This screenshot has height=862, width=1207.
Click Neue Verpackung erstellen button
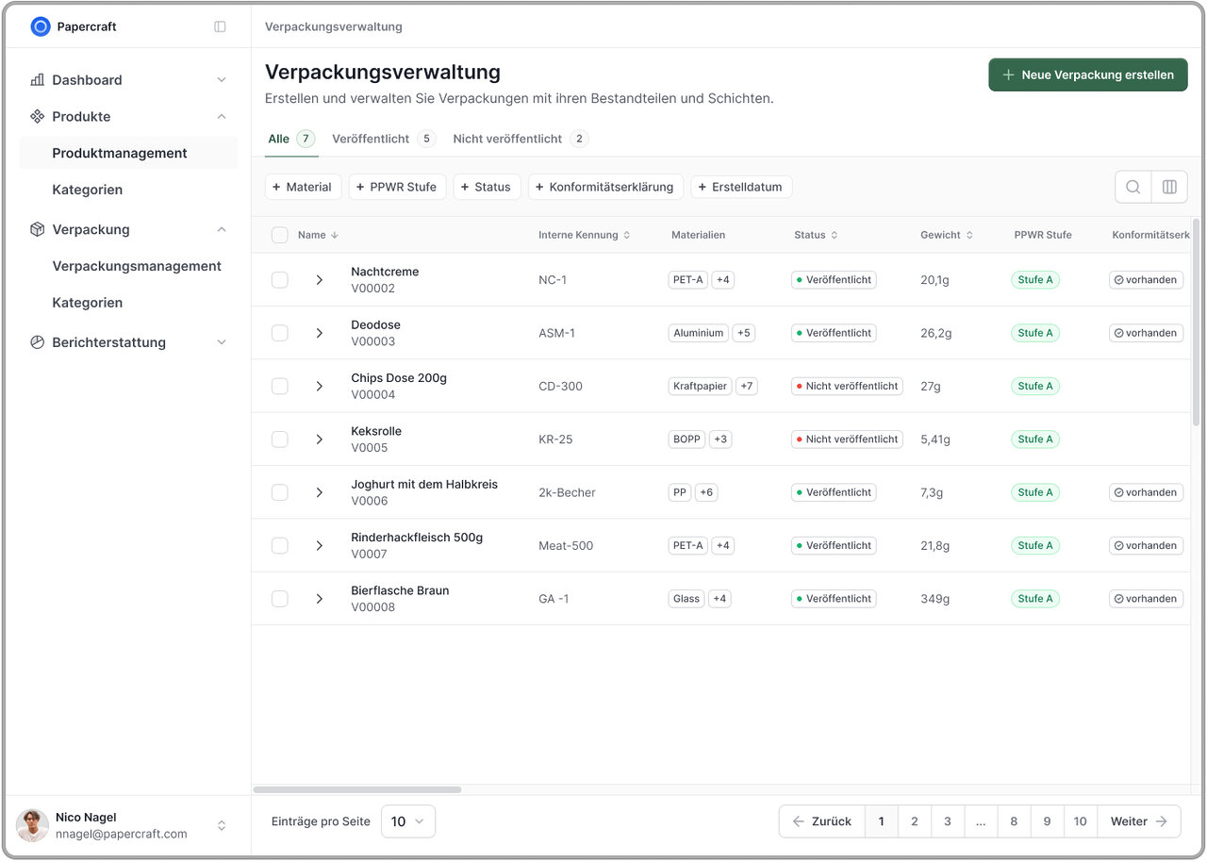[1087, 75]
